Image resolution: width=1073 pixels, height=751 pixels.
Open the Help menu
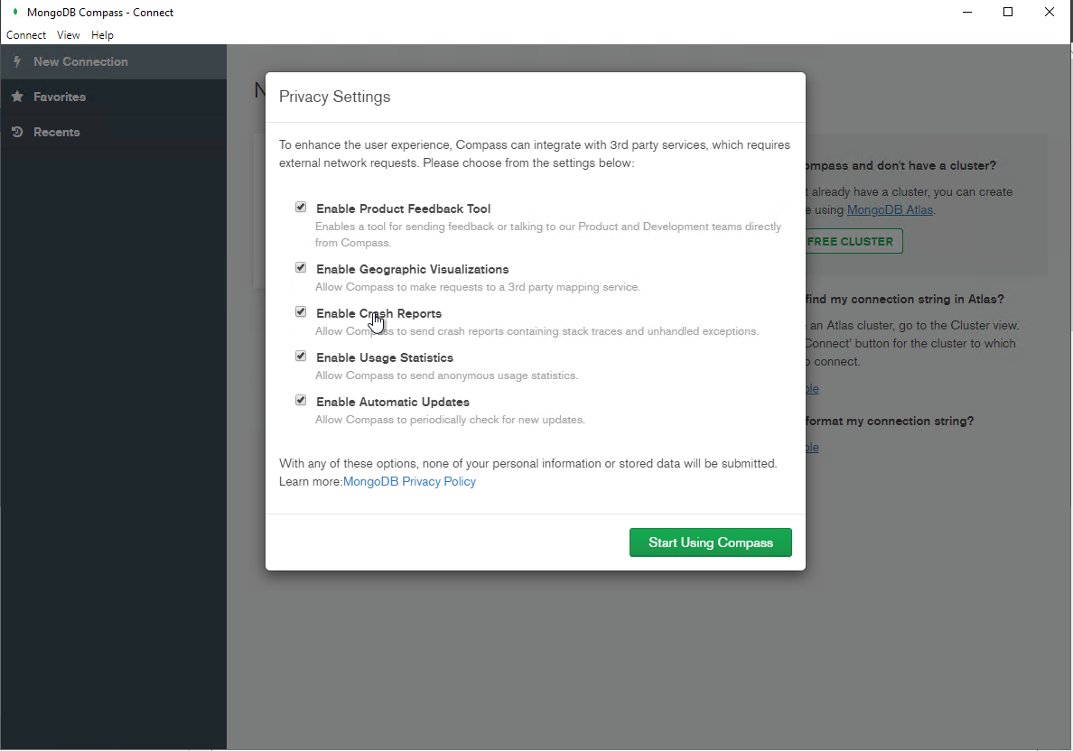coord(103,35)
